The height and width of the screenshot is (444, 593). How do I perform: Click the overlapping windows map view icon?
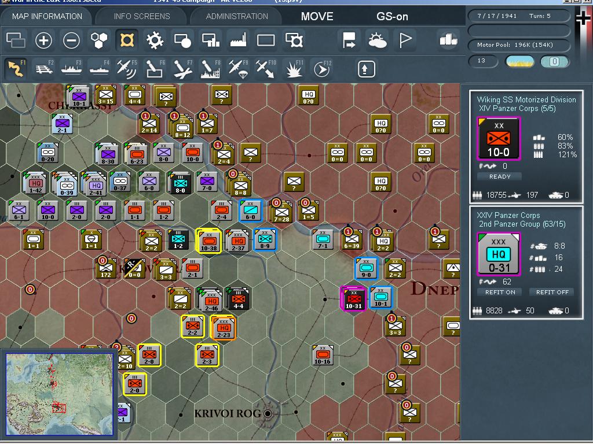point(16,40)
